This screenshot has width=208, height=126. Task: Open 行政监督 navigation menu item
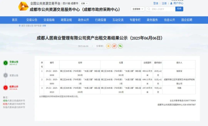[x=101, y=20]
